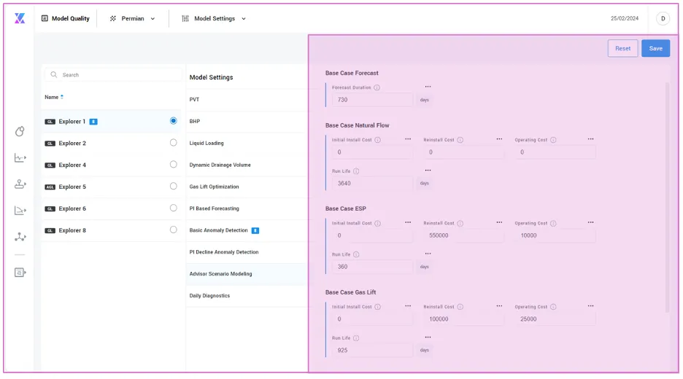The image size is (683, 379).
Task: Select the Explorer 5 radio button
Action: pos(174,187)
